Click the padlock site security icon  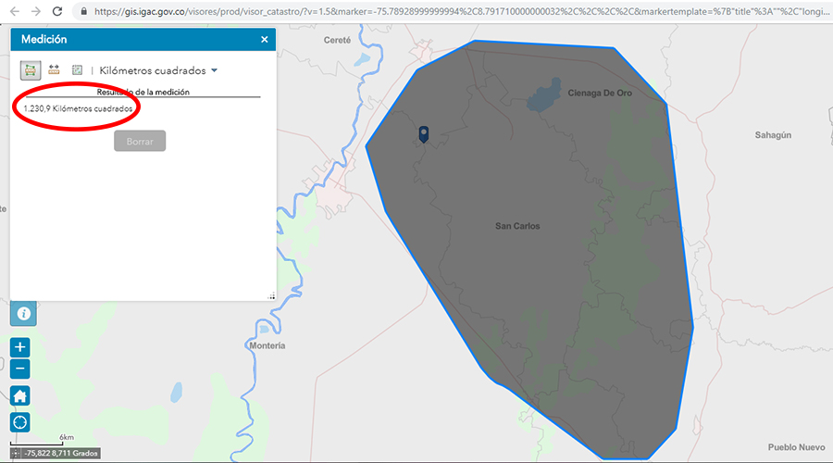pos(83,11)
